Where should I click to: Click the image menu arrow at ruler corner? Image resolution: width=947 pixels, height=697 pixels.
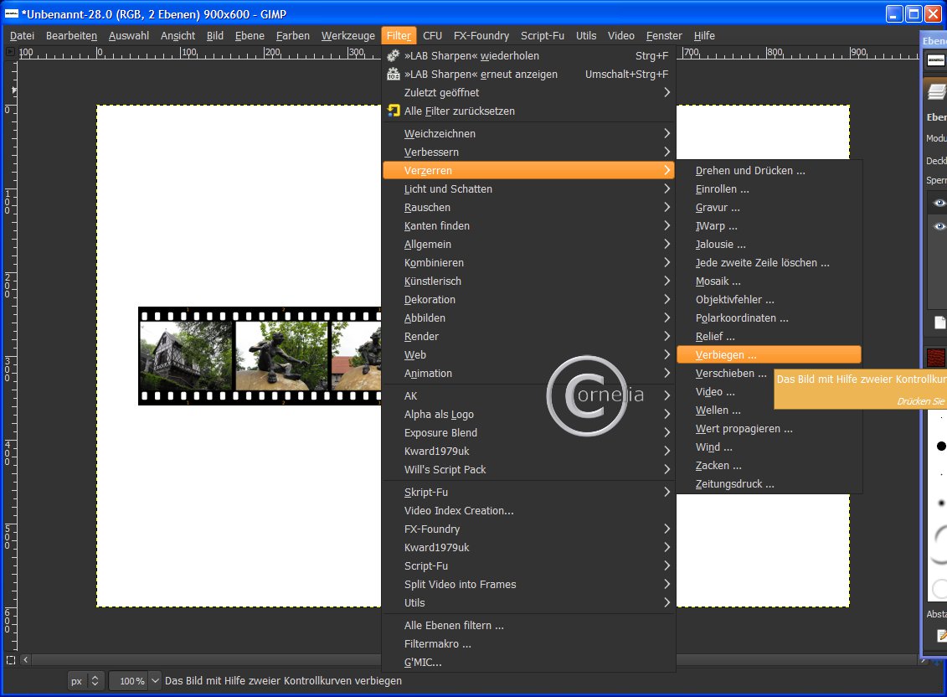pyautogui.click(x=10, y=52)
